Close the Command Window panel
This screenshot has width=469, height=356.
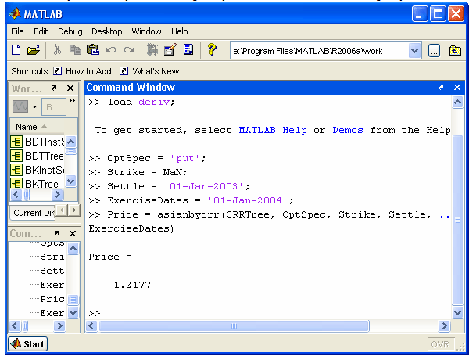click(457, 87)
